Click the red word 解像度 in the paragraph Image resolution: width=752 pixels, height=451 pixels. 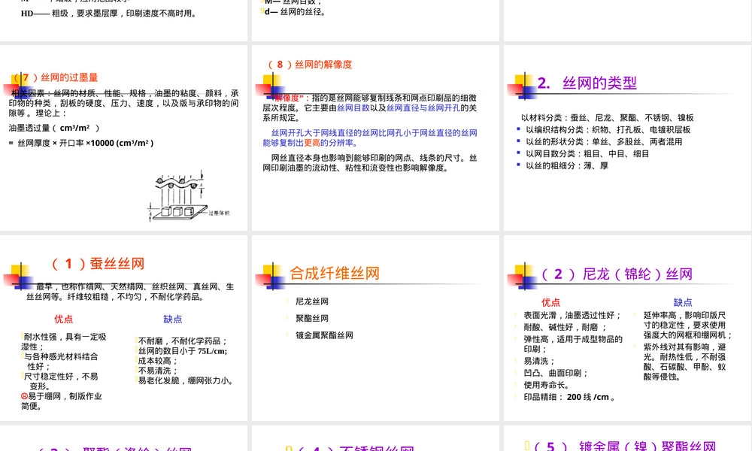pyautogui.click(x=288, y=98)
